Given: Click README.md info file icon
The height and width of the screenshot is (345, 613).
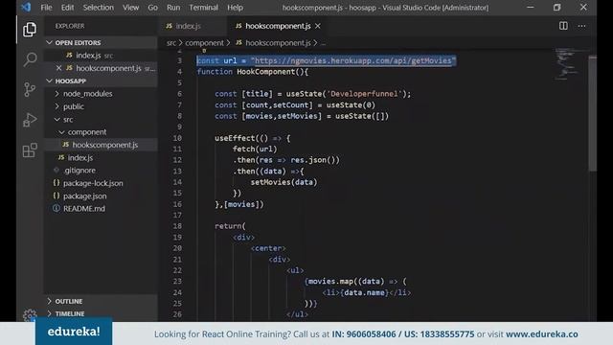Looking at the screenshot, I should point(57,209).
